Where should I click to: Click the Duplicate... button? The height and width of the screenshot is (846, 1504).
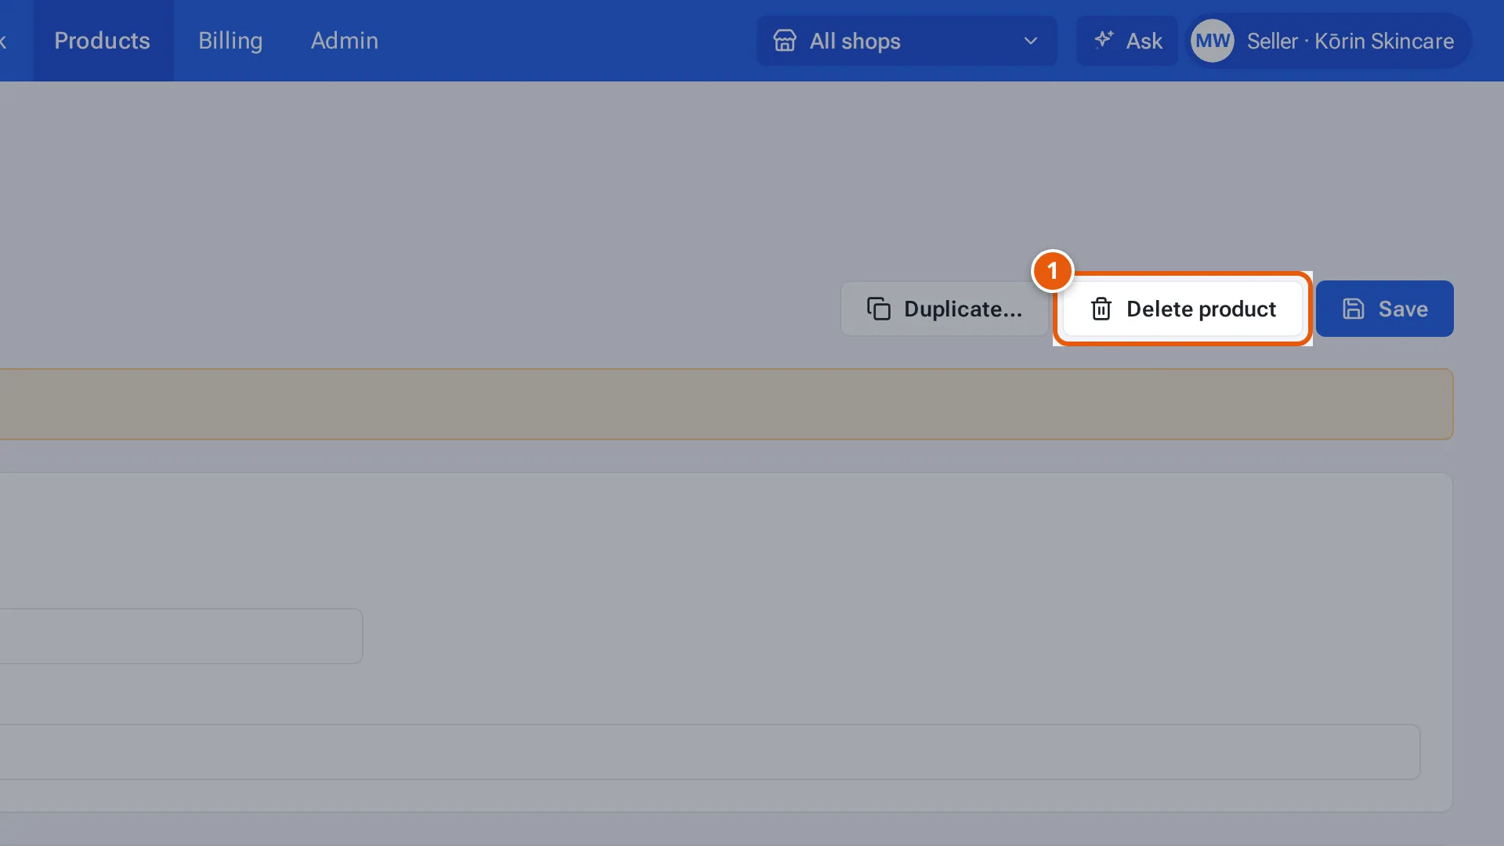944,309
